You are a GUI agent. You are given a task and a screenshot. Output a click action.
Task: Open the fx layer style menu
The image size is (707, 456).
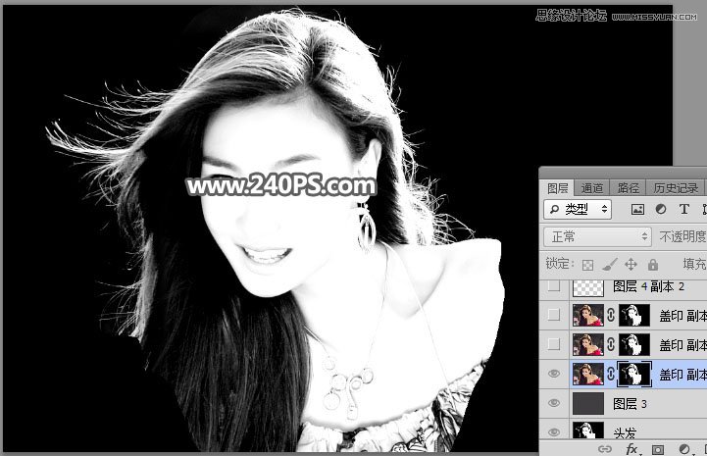tap(632, 448)
